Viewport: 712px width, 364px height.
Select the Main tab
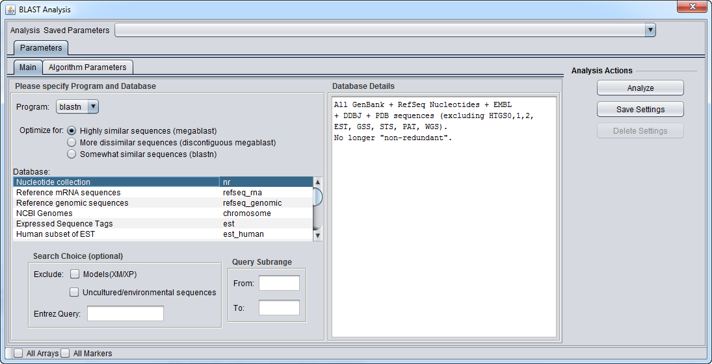click(x=28, y=67)
